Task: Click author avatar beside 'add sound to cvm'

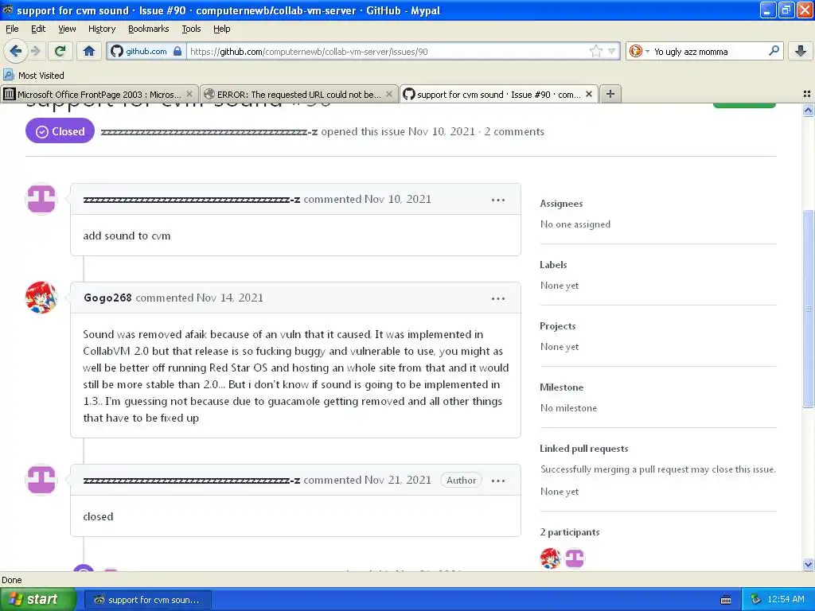Action: (x=41, y=198)
